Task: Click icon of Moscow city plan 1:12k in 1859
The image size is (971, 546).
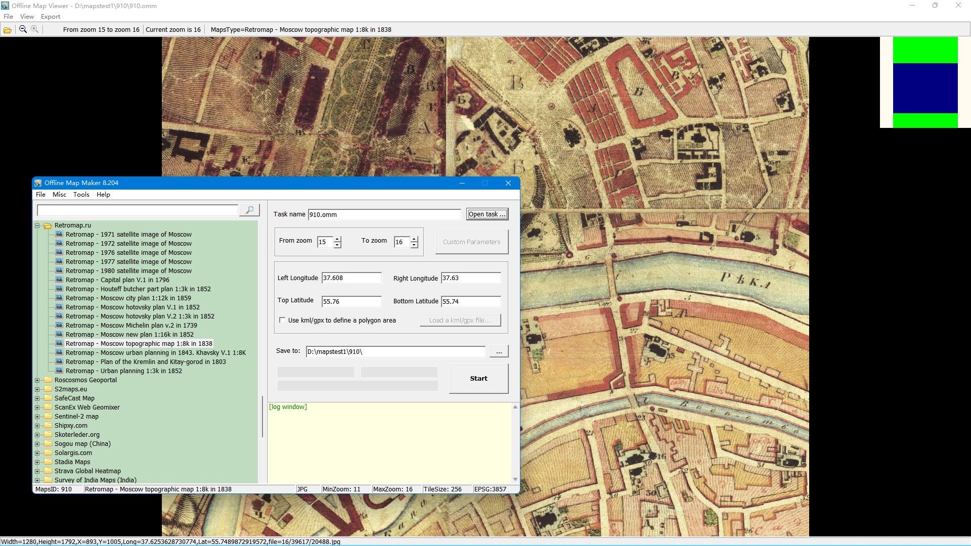Action: click(x=59, y=298)
